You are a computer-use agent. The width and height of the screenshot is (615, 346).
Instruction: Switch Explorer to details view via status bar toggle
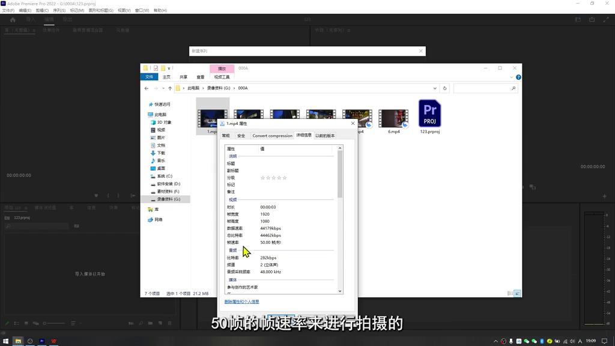[x=510, y=293]
